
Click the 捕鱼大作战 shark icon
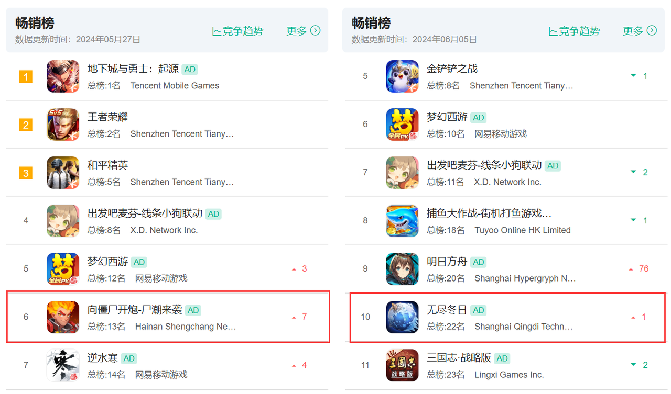tap(403, 221)
